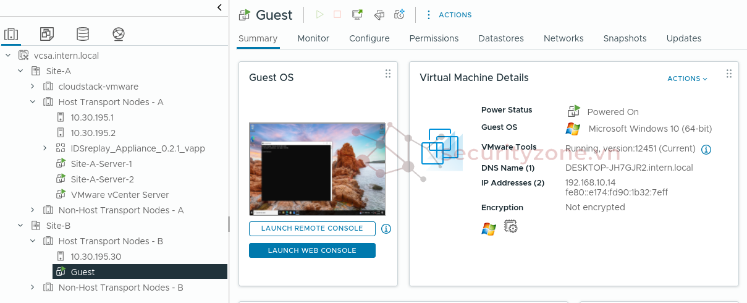
Task: Select Site-A-Server-1 in inventory tree
Action: click(x=101, y=164)
